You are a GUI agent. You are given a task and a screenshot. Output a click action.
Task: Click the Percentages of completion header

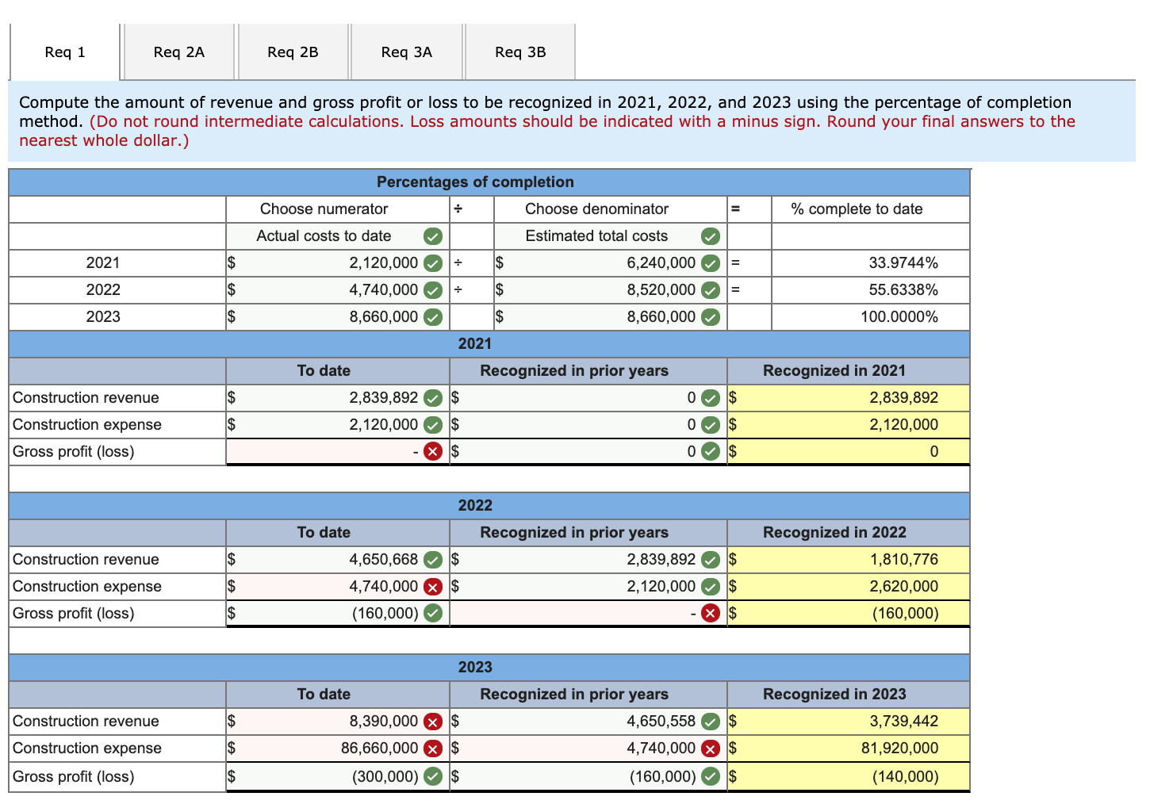pos(475,182)
